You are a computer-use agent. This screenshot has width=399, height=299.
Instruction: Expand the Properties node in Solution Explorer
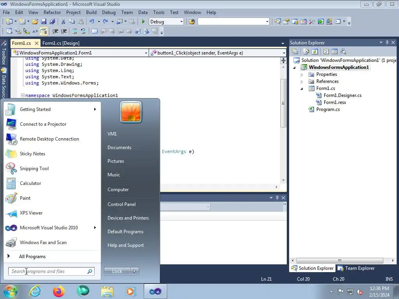click(302, 75)
